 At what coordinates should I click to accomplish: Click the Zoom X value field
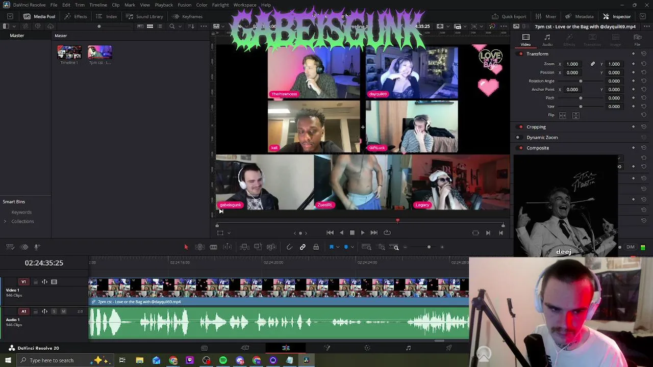572,64
